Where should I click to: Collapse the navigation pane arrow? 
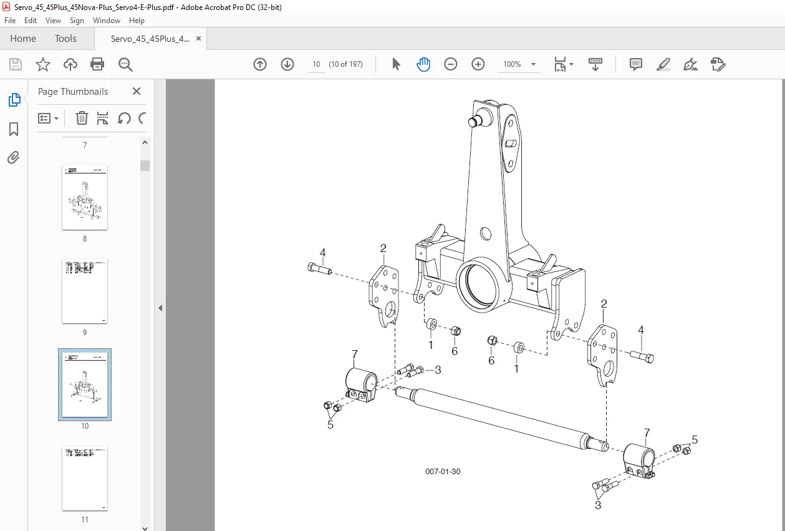pyautogui.click(x=160, y=308)
